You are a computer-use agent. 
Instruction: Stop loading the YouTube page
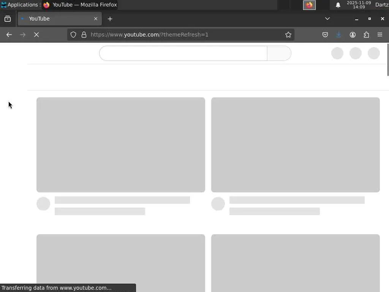[36, 35]
